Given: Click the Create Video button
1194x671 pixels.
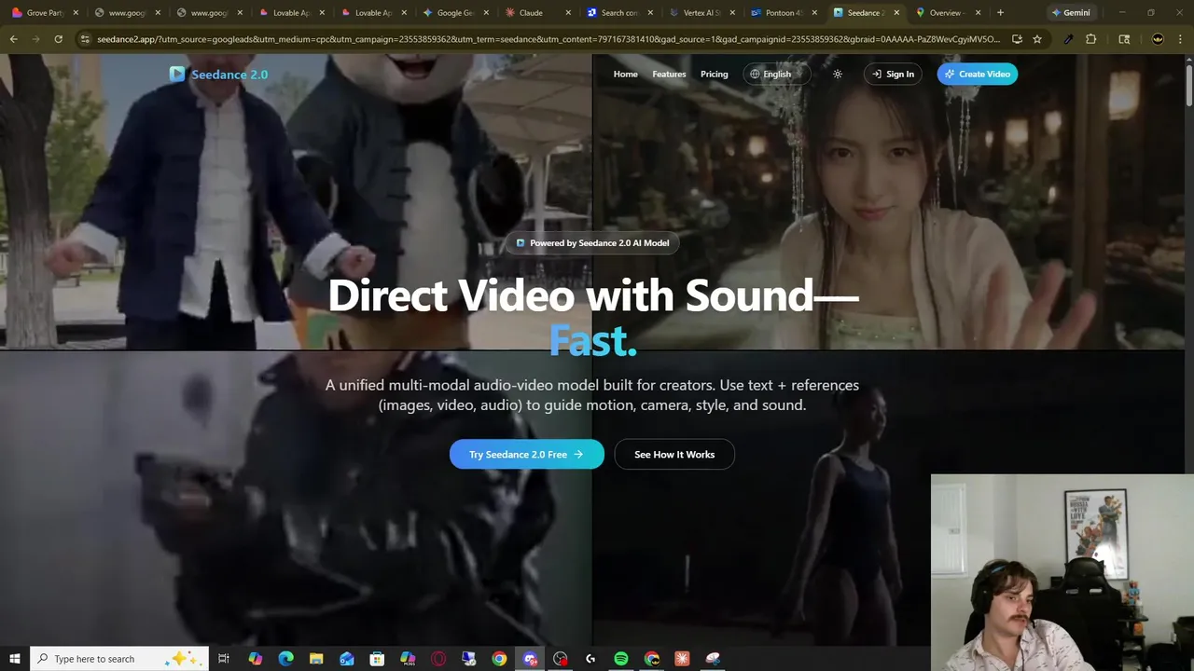Looking at the screenshot, I should pyautogui.click(x=978, y=75).
